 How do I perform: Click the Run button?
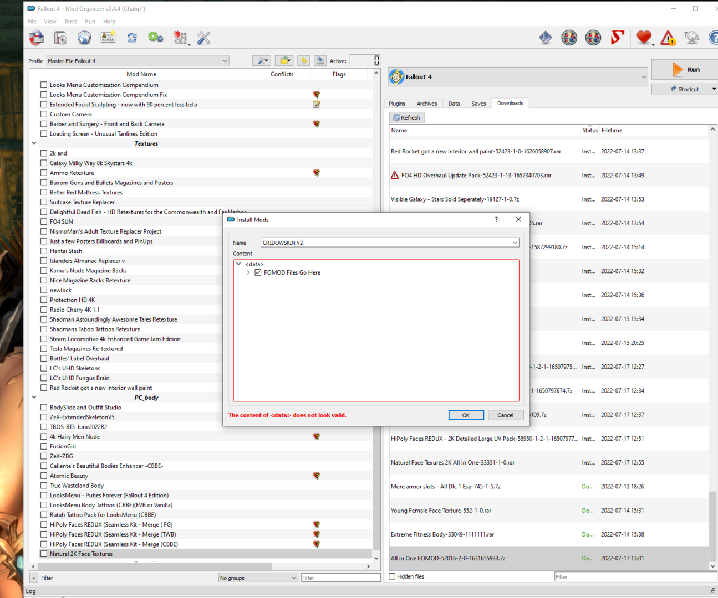point(685,70)
